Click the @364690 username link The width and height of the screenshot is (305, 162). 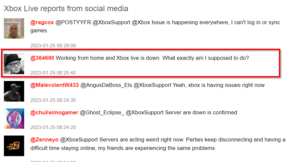(x=42, y=58)
